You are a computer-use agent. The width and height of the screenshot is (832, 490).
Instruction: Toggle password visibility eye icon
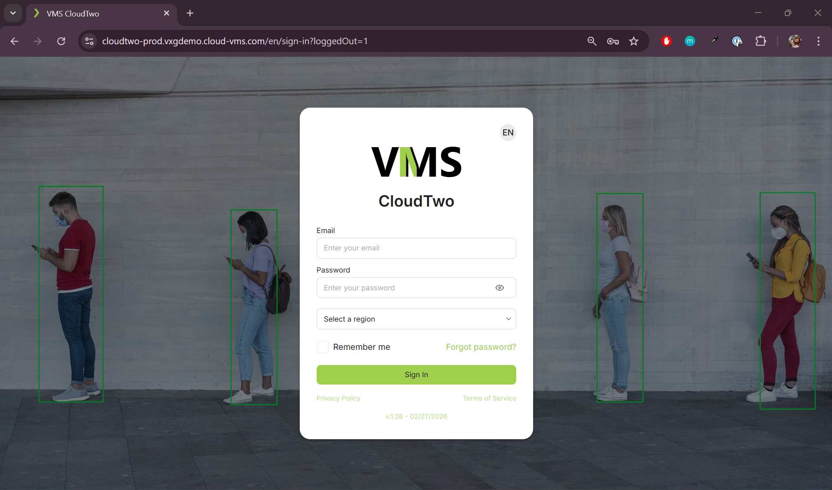click(500, 288)
